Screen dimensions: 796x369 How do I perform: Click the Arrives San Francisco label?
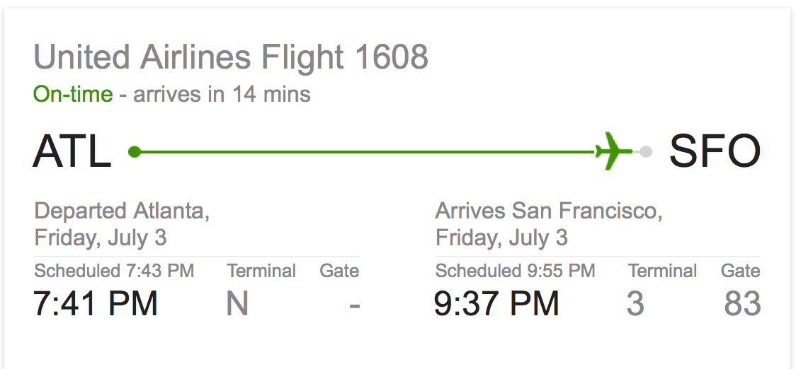pyautogui.click(x=549, y=211)
